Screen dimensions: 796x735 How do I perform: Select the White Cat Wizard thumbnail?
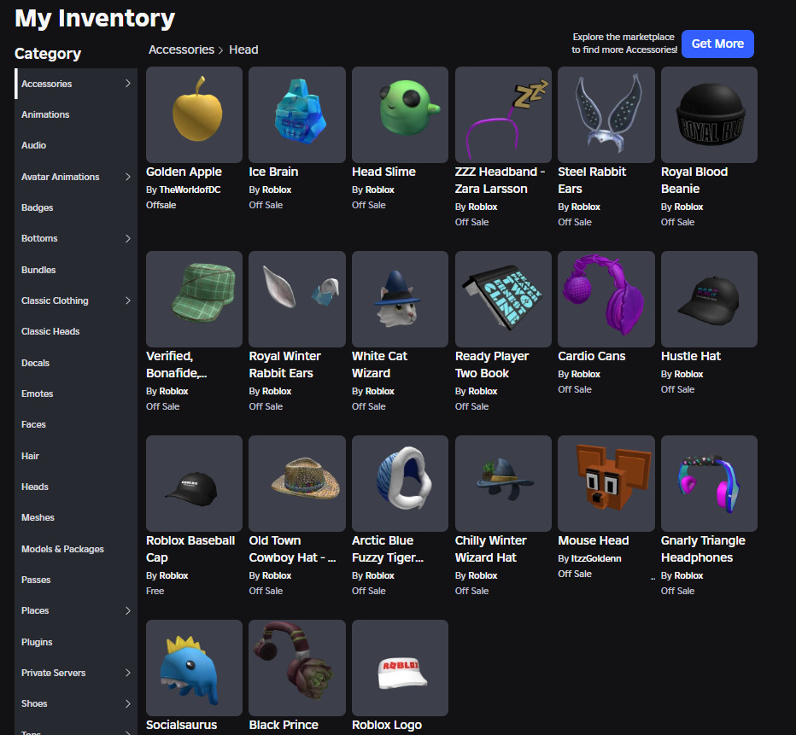pos(400,300)
